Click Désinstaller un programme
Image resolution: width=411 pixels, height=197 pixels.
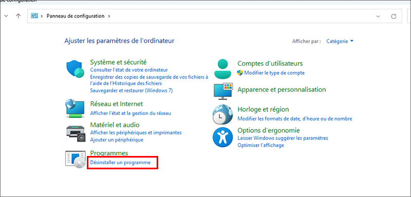click(x=120, y=163)
